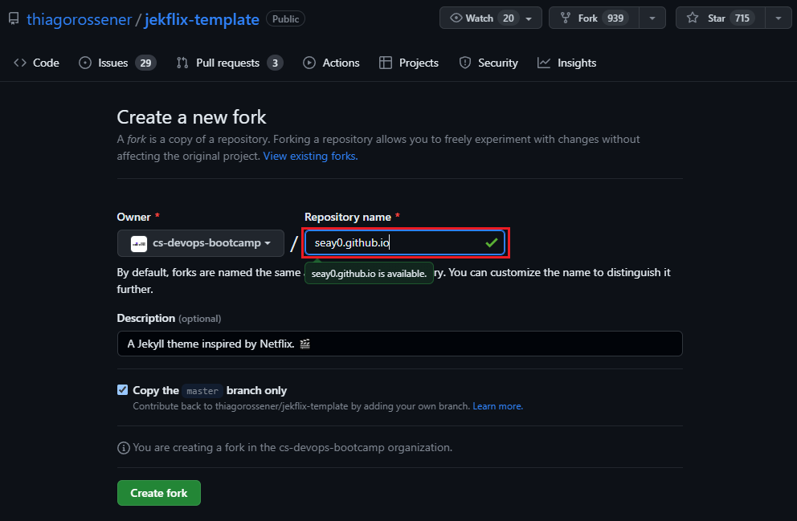Viewport: 797px width, 521px height.
Task: Open the Star lists dropdown arrow
Action: pos(779,18)
